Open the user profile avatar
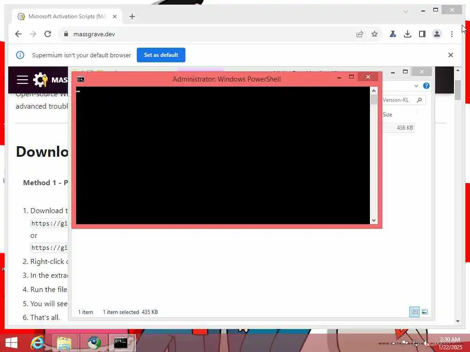 pyautogui.click(x=437, y=34)
